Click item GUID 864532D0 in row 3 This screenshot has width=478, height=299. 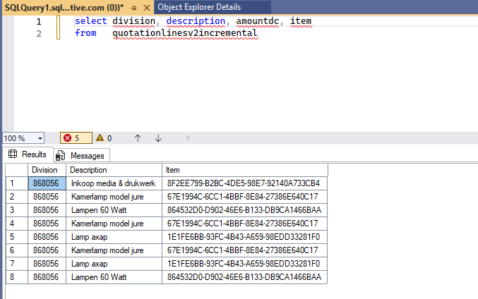[x=245, y=210]
